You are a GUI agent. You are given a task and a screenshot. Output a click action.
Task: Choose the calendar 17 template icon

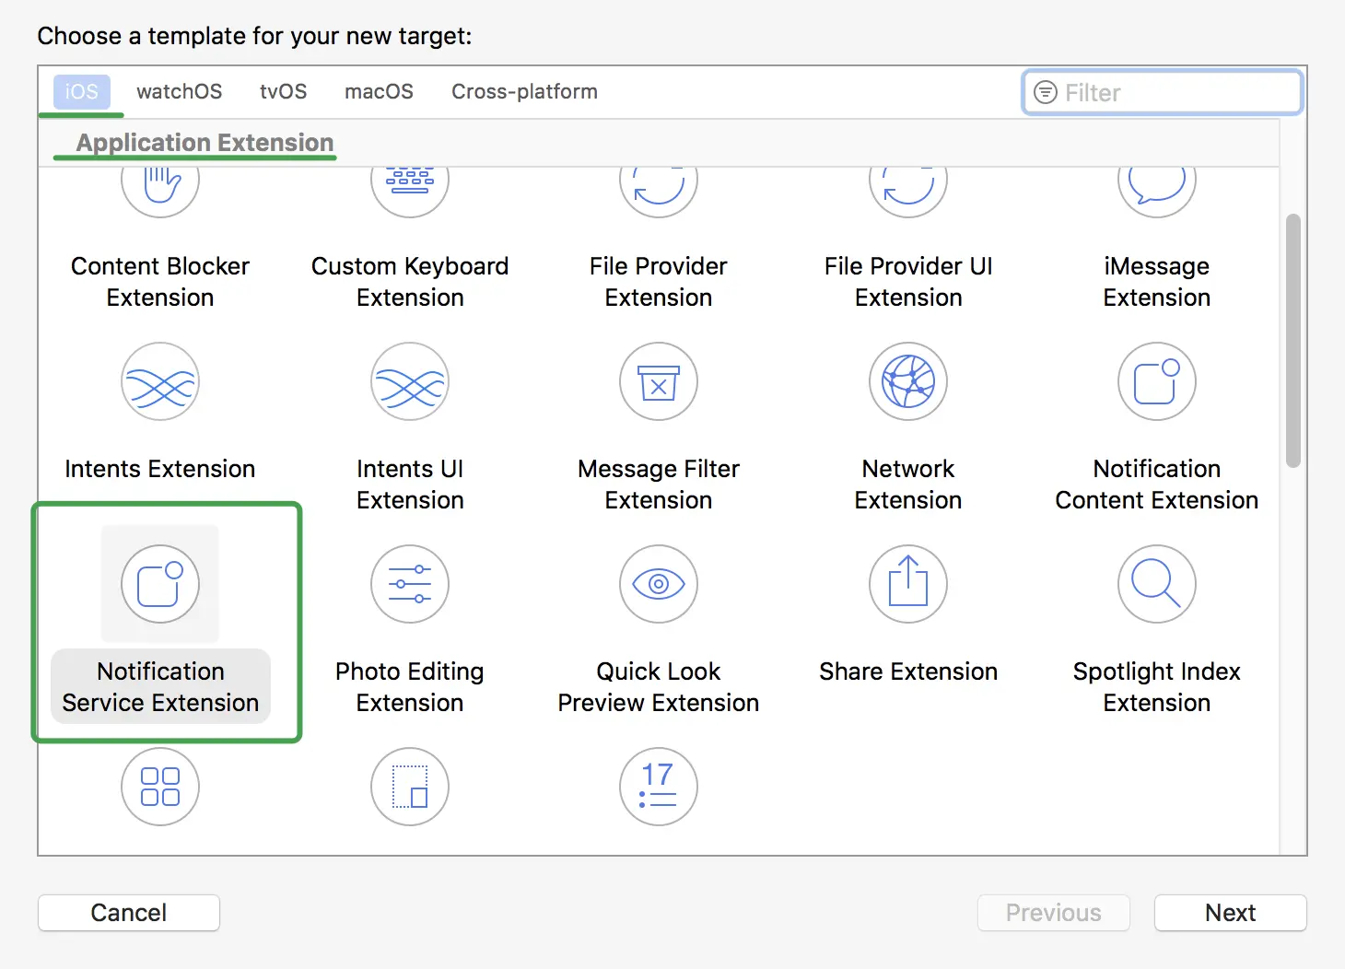pos(659,787)
